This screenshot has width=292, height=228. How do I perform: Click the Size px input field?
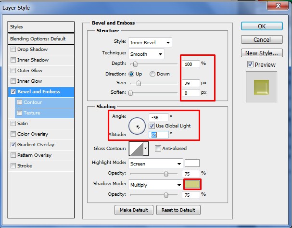[x=190, y=83]
